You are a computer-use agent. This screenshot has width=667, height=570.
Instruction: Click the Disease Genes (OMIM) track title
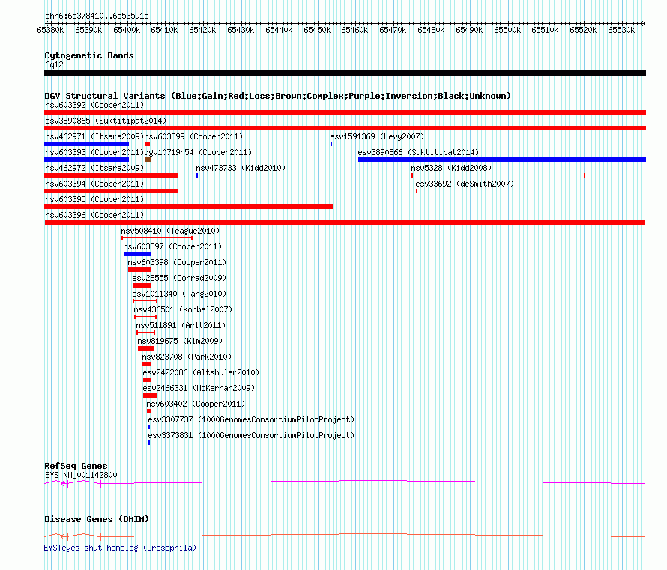(x=97, y=519)
